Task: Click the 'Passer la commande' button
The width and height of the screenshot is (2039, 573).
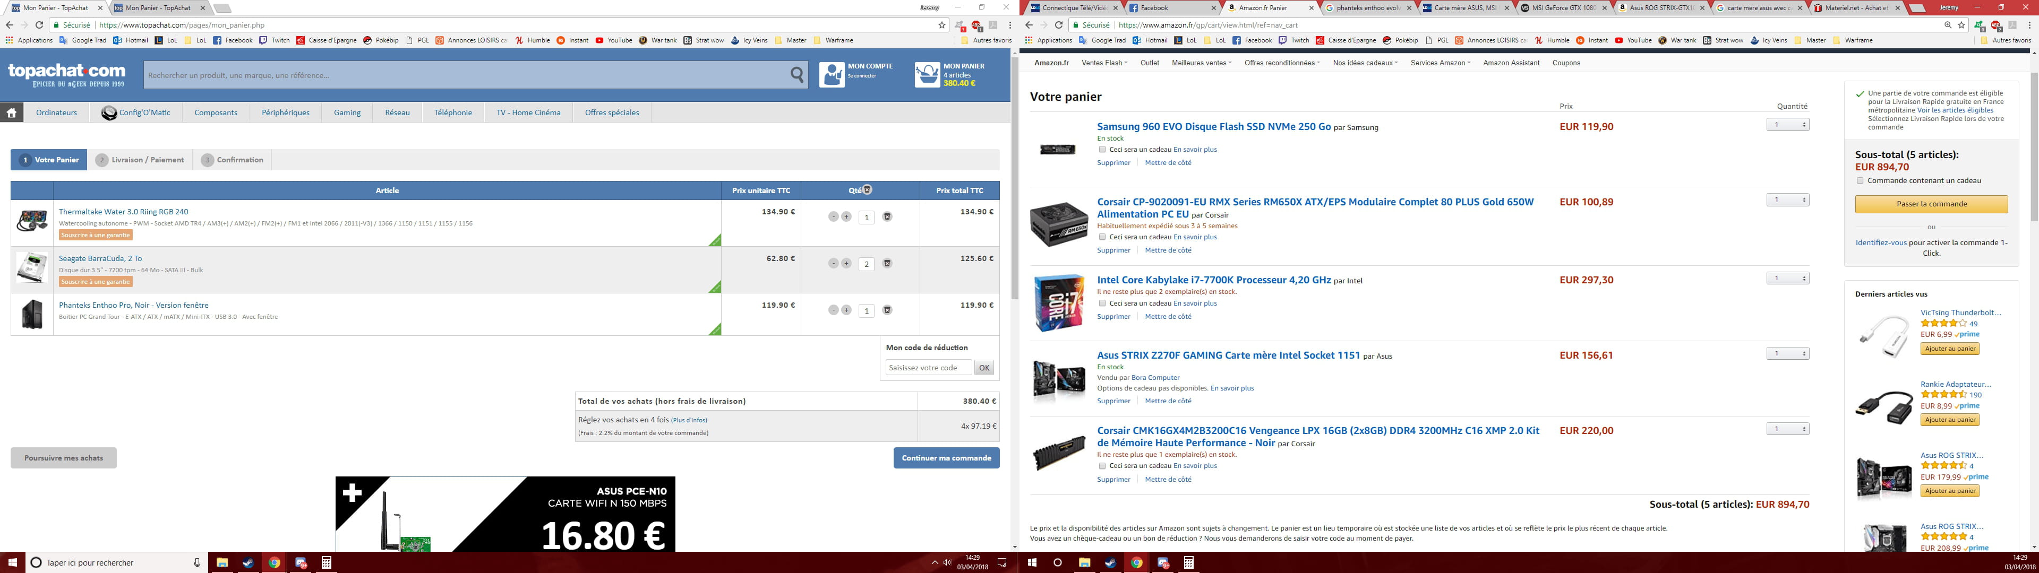Action: click(1931, 204)
